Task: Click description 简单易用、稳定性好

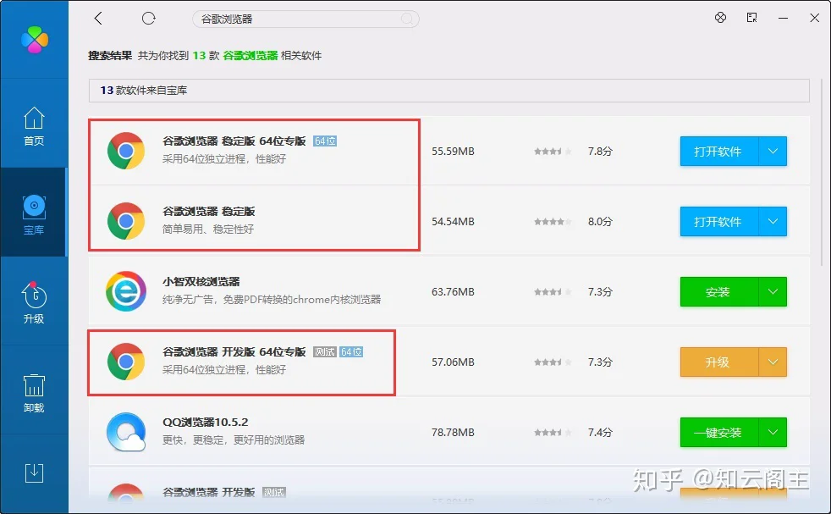Action: pos(208,229)
